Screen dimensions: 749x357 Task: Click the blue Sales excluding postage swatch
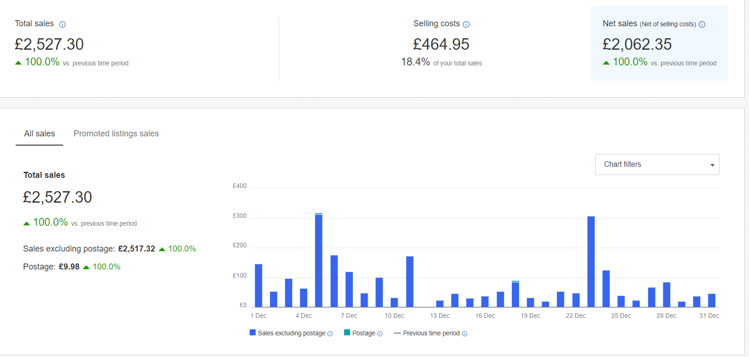click(x=252, y=333)
